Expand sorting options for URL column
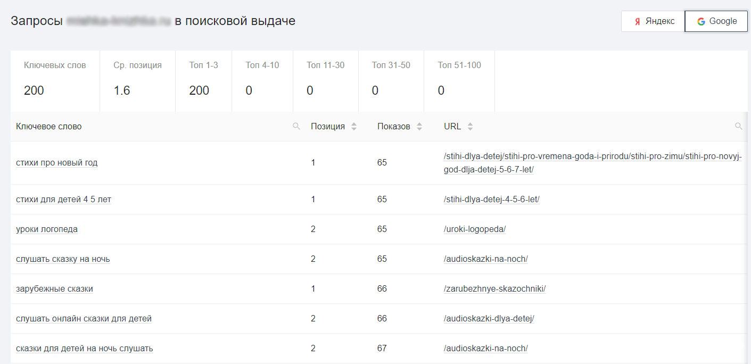Image resolution: width=751 pixels, height=364 pixels. pos(470,126)
